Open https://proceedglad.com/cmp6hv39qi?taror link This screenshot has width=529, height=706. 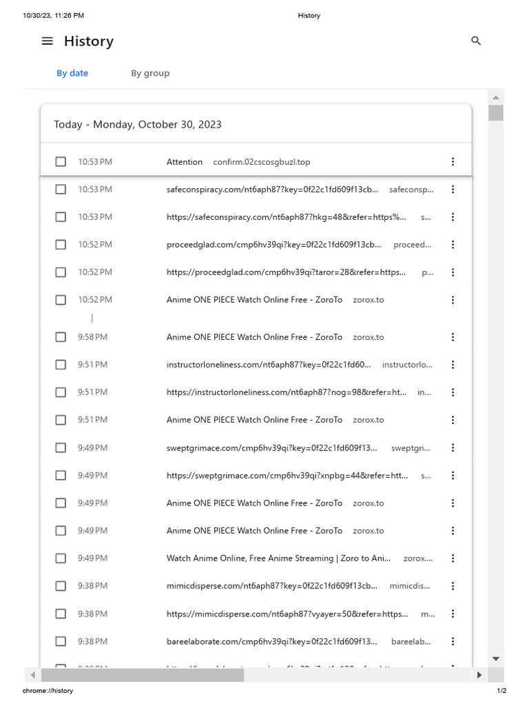point(286,272)
